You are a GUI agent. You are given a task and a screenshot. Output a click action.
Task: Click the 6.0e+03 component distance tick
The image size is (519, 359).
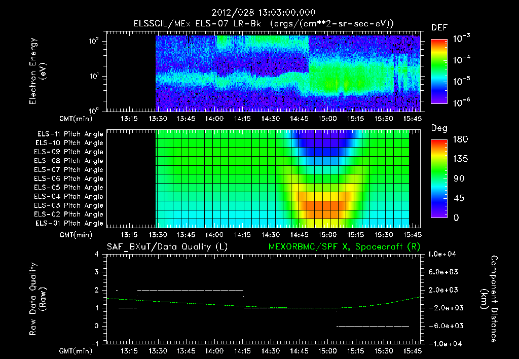[x=443, y=272]
